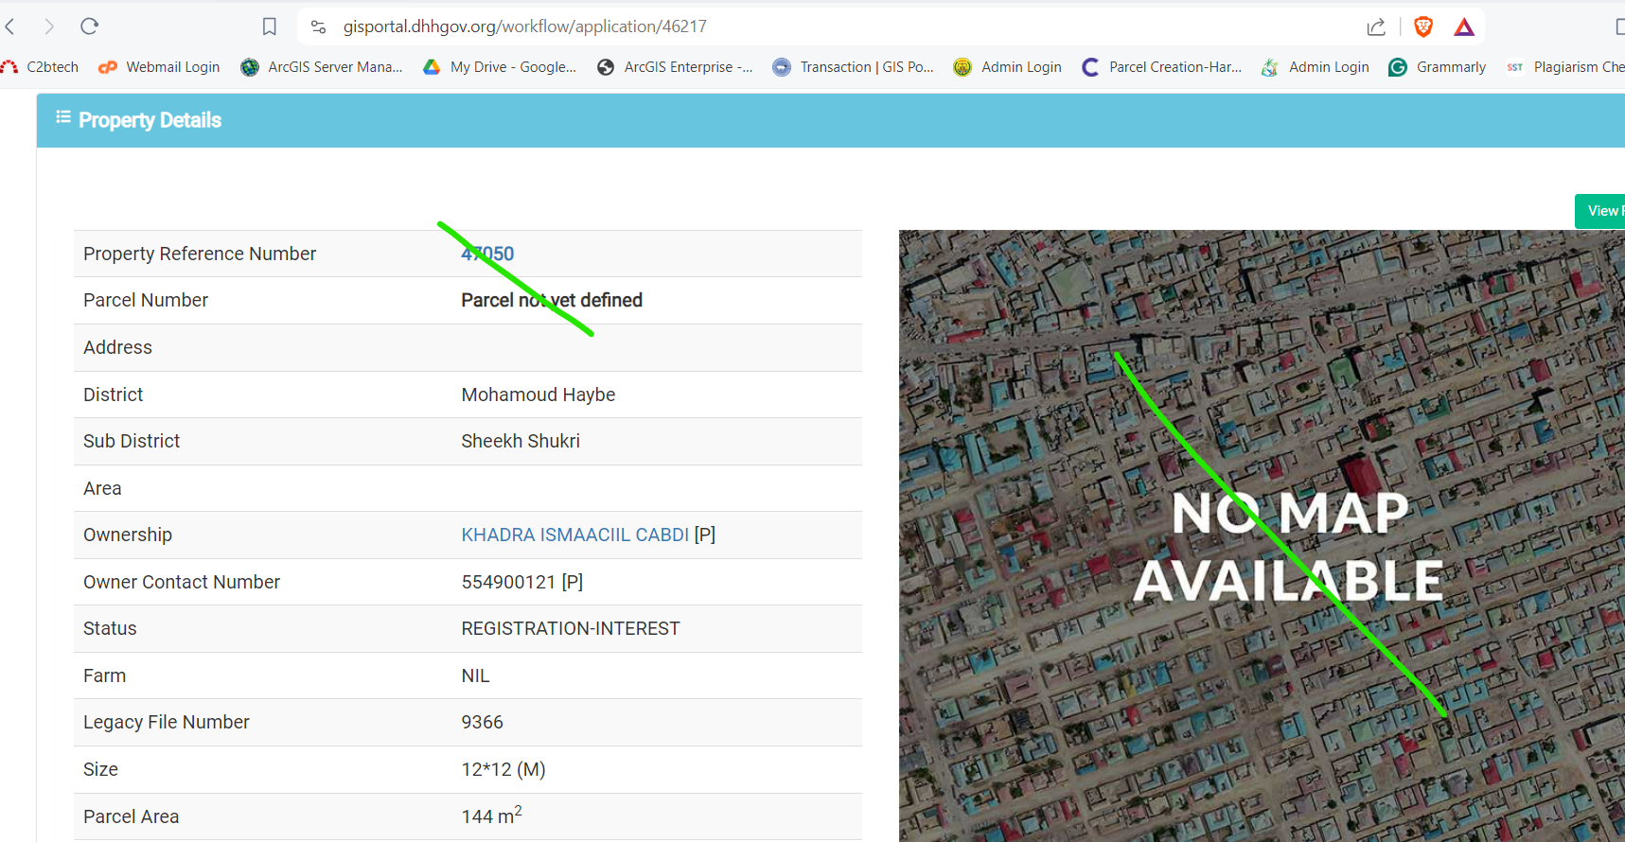
Task: Open ArcGIS Server Manager bookmark
Action: (x=322, y=67)
